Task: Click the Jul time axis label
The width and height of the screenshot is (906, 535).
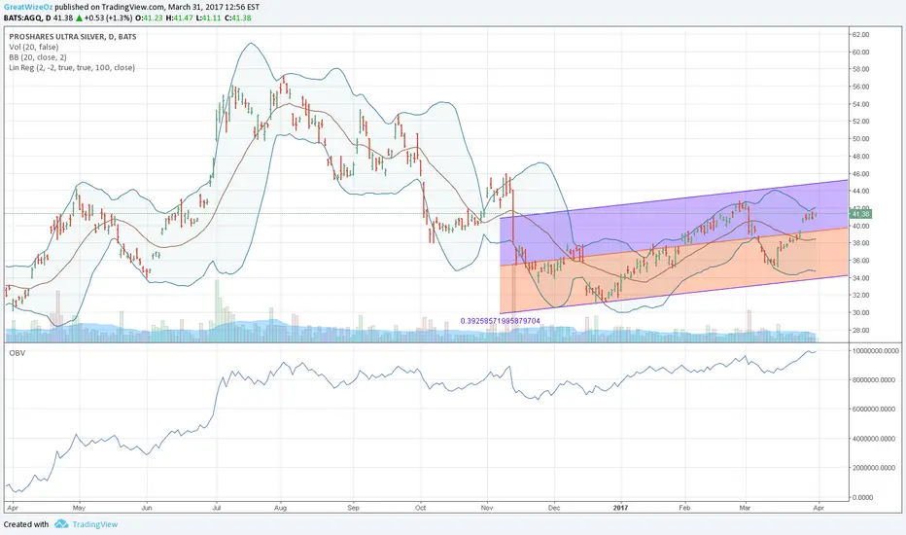Action: pyautogui.click(x=216, y=508)
